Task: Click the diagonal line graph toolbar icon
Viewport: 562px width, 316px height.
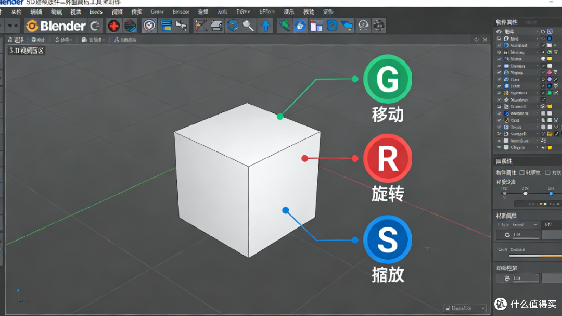Action: (201, 26)
